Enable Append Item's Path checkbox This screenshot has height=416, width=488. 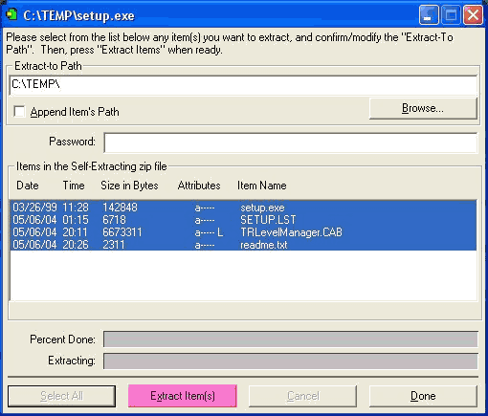coord(19,112)
